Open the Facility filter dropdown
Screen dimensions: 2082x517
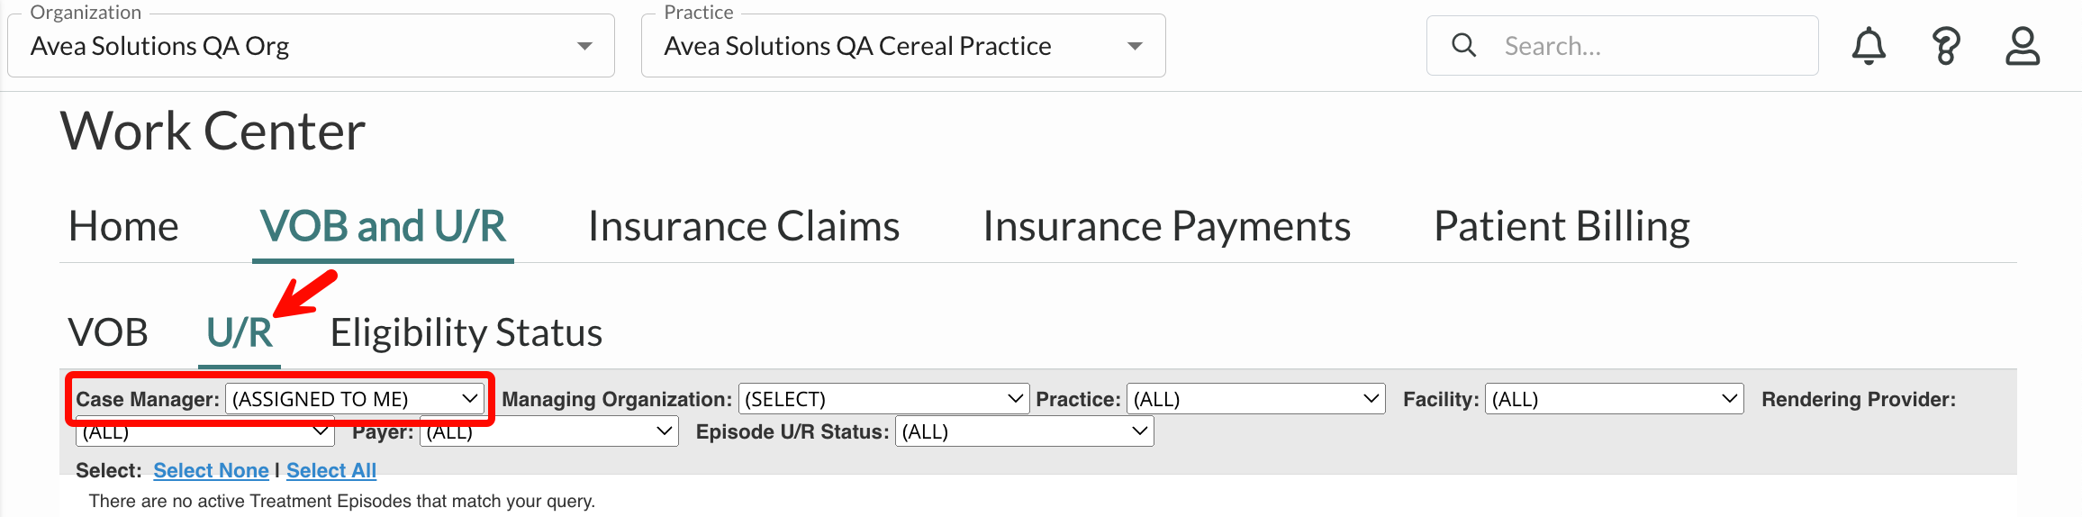(x=1614, y=398)
